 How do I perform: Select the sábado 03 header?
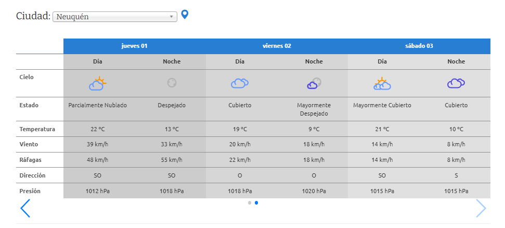click(x=419, y=46)
